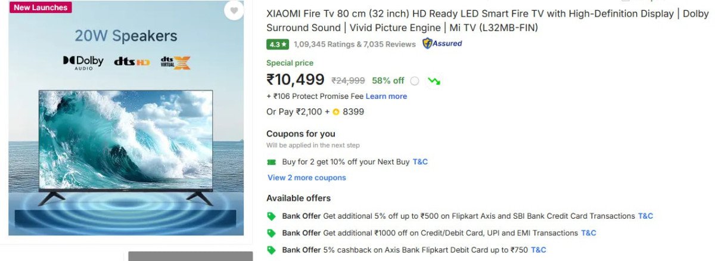Click the tag icon of 5% cashback offer
Image resolution: width=715 pixels, height=261 pixels.
point(272,250)
